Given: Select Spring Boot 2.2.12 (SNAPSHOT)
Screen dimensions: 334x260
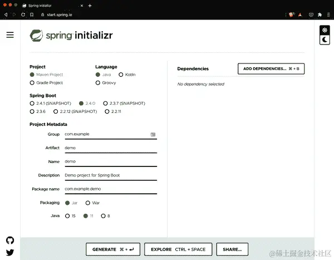Looking at the screenshot, I should 75,111.
